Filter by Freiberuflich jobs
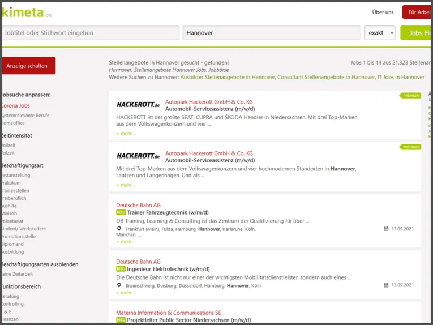 pyautogui.click(x=14, y=198)
